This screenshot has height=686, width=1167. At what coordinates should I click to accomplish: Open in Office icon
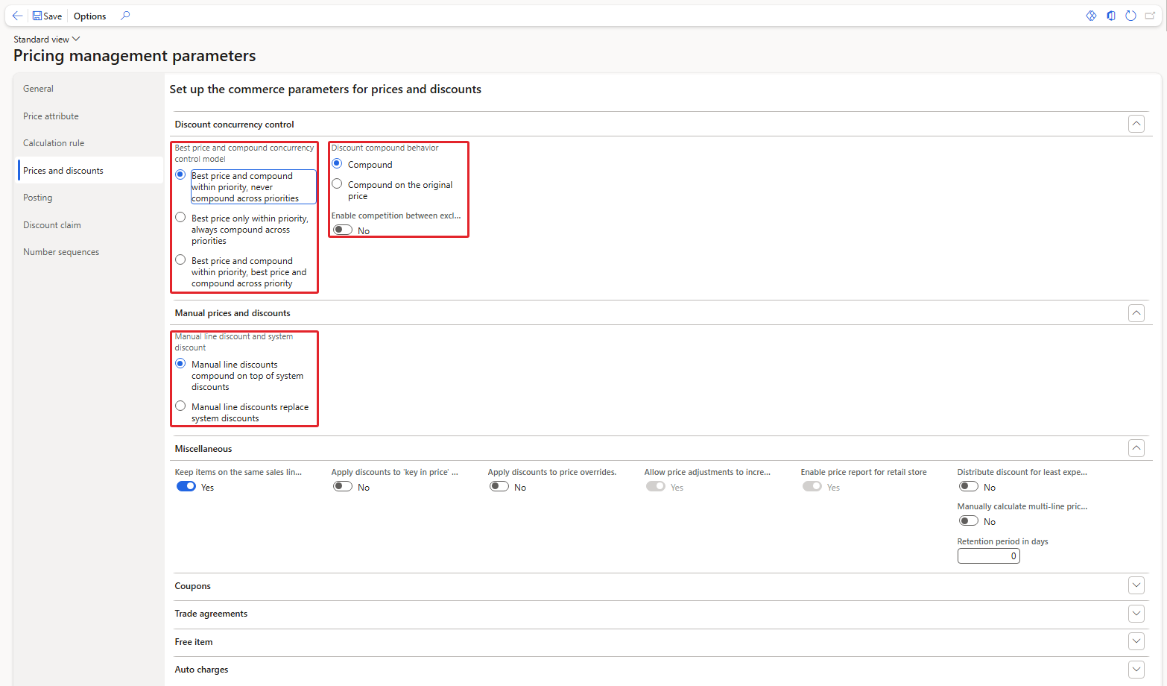(1111, 16)
